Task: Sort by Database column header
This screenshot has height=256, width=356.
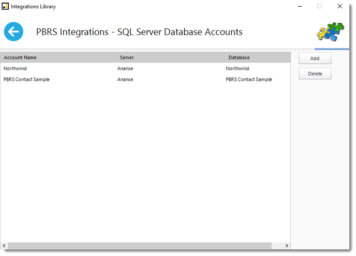Action: point(239,57)
